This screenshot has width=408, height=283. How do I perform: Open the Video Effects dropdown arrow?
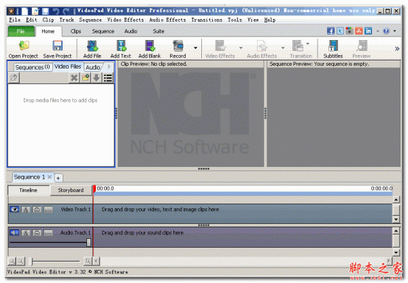tap(241, 48)
